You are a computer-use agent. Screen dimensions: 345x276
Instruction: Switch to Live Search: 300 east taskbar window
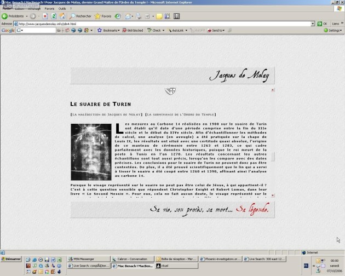(x=264, y=259)
